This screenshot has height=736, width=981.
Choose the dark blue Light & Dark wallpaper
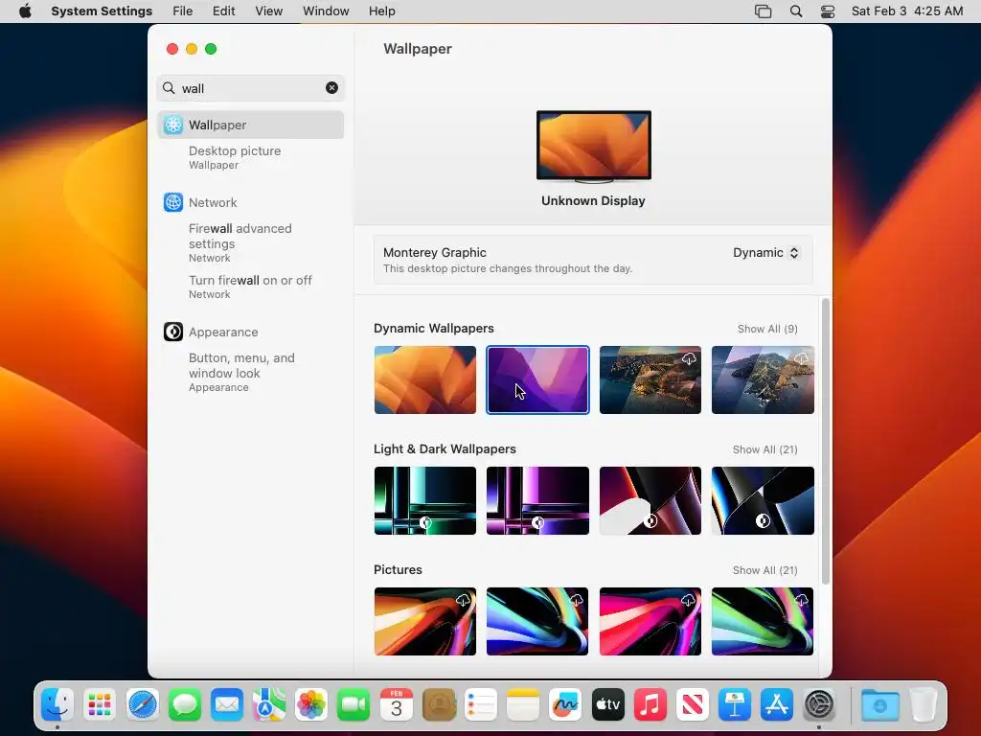pos(763,500)
